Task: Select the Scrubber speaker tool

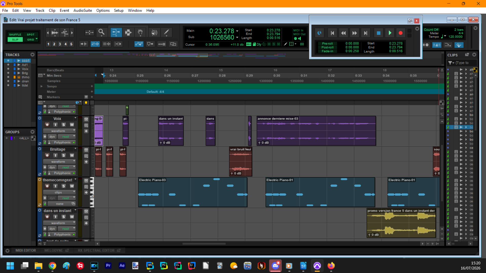Action: tap(154, 32)
